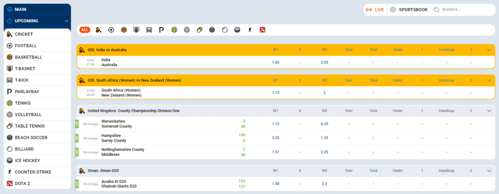Bet on Ghubrah Giants D20 W2 odds 2.3
499x194 pixels.
324,184
